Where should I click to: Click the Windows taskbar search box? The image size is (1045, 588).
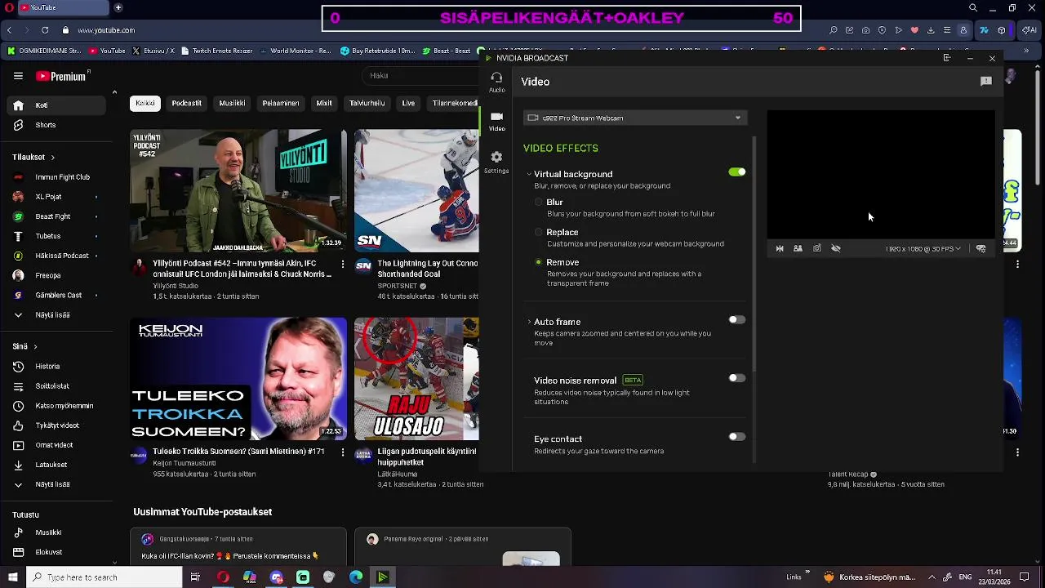point(104,577)
